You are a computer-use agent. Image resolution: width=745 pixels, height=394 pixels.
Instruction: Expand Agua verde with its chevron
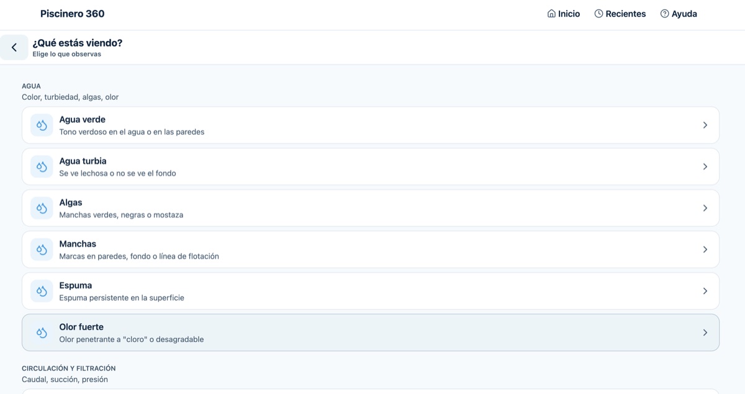click(x=705, y=125)
